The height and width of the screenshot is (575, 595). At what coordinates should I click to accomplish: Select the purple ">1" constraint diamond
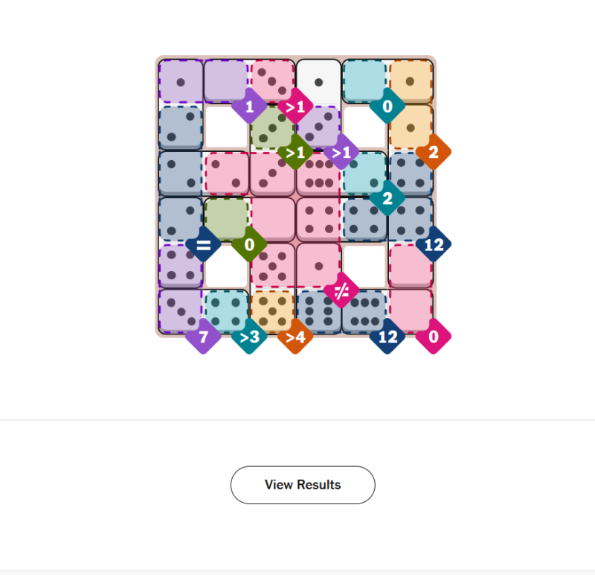pyautogui.click(x=341, y=153)
